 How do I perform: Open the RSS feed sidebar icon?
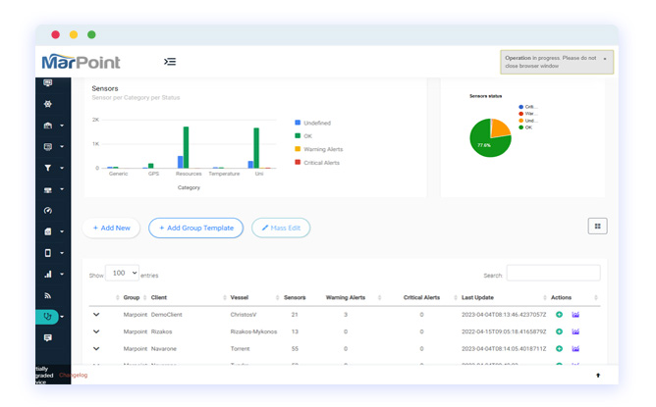pyautogui.click(x=48, y=295)
